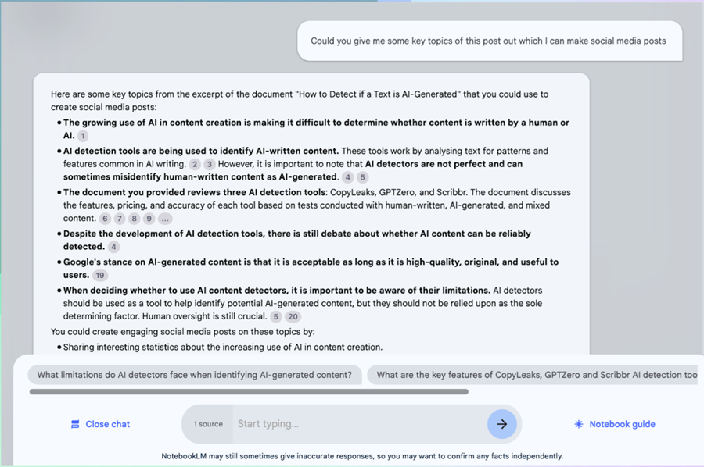Click bullet 'The growing use of AI in content creation'

point(316,129)
